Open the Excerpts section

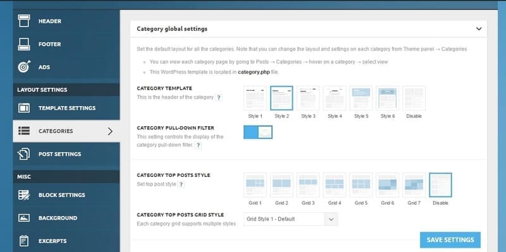pyautogui.click(x=66, y=241)
